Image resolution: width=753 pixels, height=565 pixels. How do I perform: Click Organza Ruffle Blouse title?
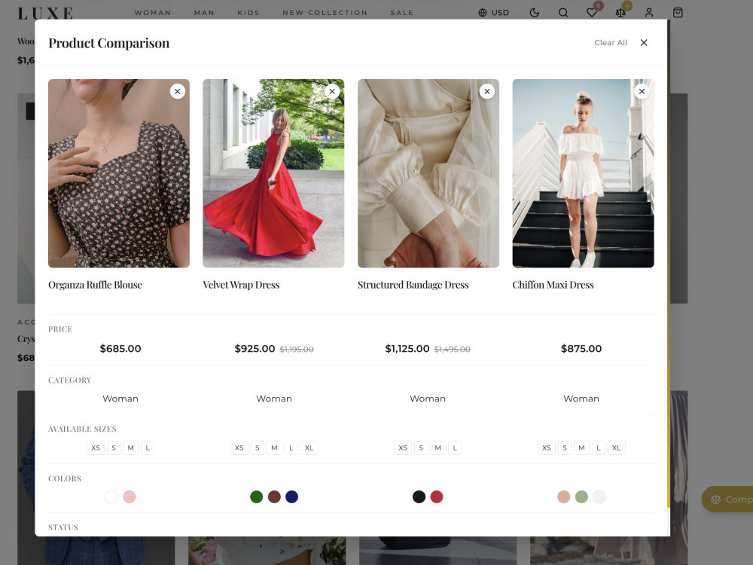(95, 285)
